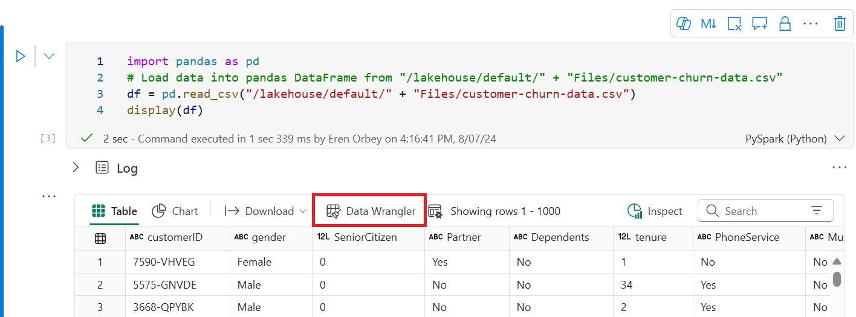Screen dimensions: 856x317
Task: Switch to Chart view tab
Action: click(175, 211)
